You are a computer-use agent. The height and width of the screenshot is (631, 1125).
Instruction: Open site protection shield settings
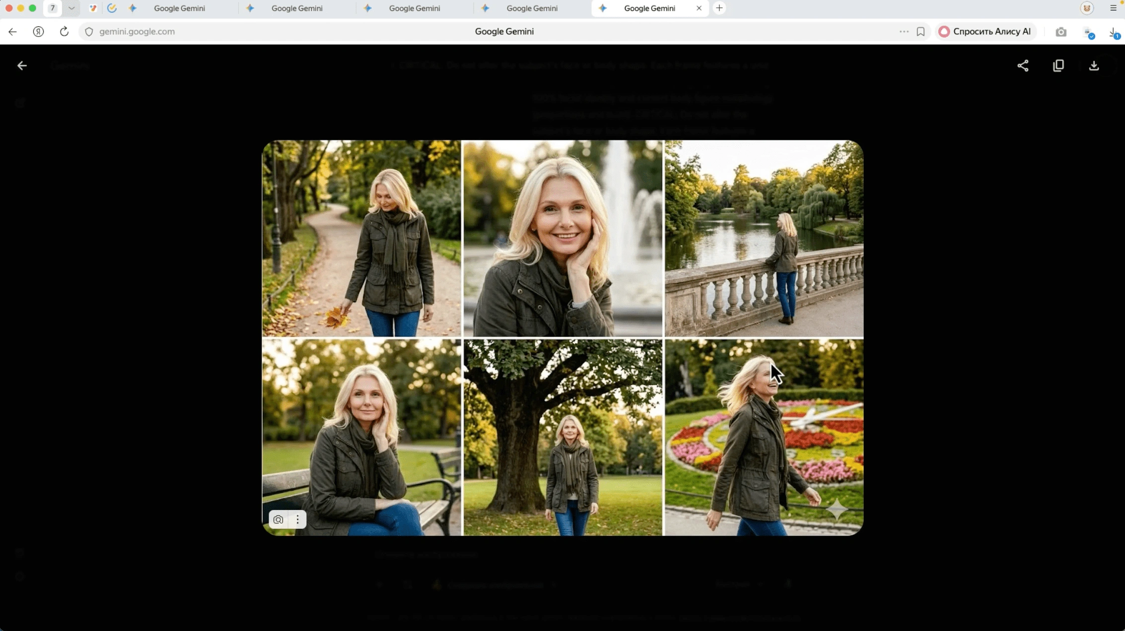point(88,31)
